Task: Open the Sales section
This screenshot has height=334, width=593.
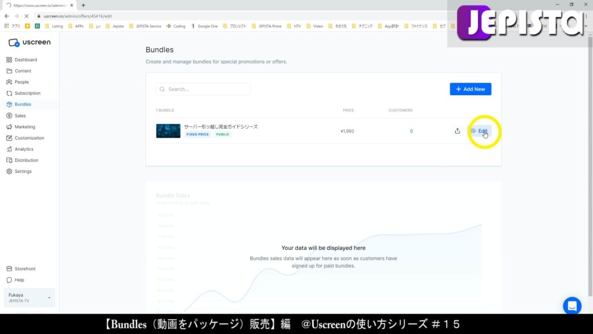Action: (x=20, y=115)
